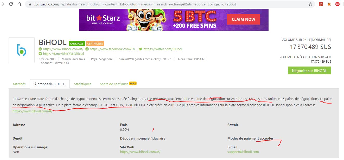344x160 pixels.
Task: Click the red circular extension icon
Action: click(337, 4)
